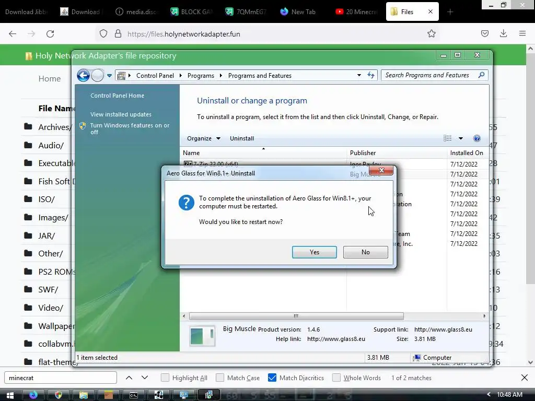The image size is (535, 401).
Task: Toggle the Highlight All checkbox
Action: pos(165,378)
